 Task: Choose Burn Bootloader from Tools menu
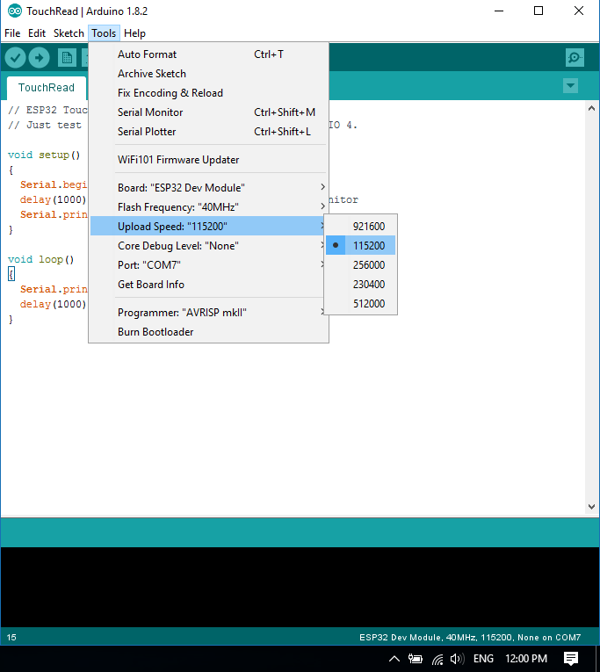(x=155, y=332)
